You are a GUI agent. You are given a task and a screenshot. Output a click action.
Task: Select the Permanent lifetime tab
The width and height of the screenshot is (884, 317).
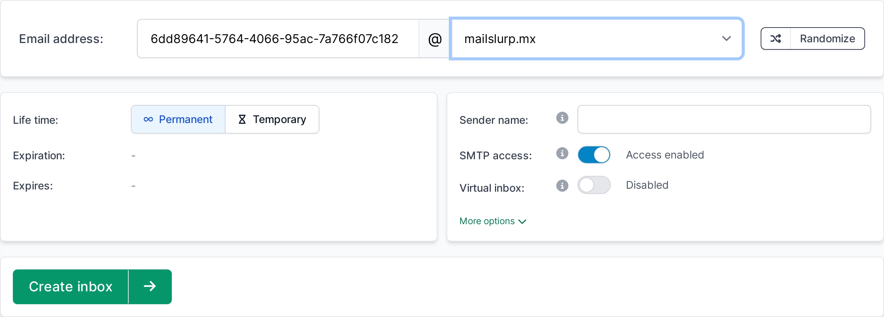[178, 119]
